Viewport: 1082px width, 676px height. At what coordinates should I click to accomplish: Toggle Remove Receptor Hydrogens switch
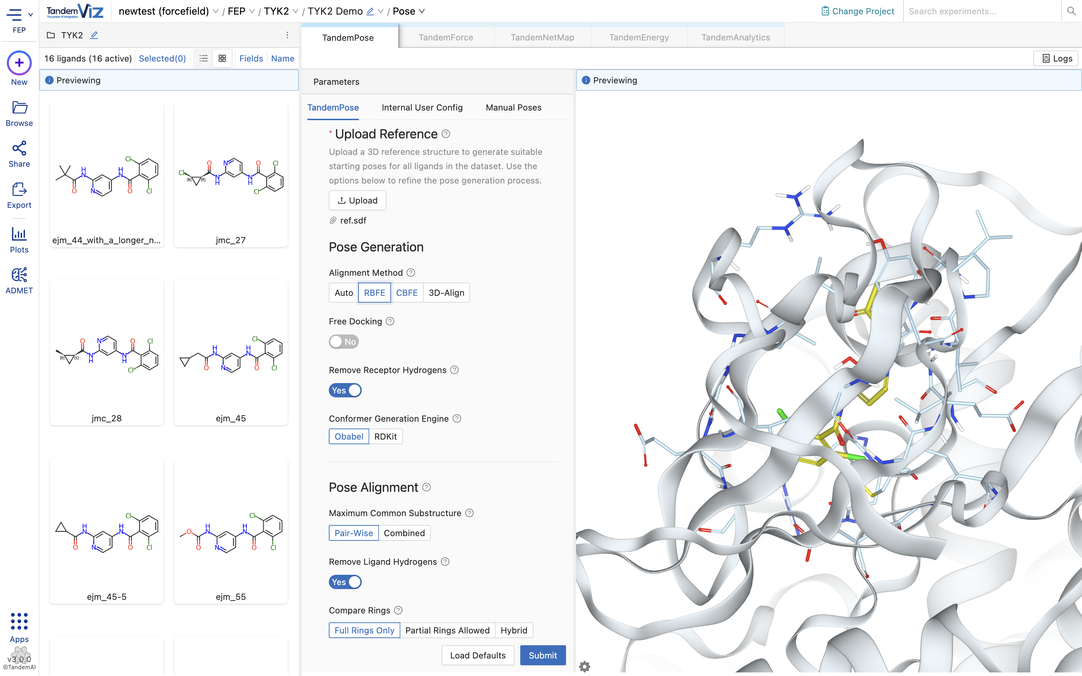[345, 390]
